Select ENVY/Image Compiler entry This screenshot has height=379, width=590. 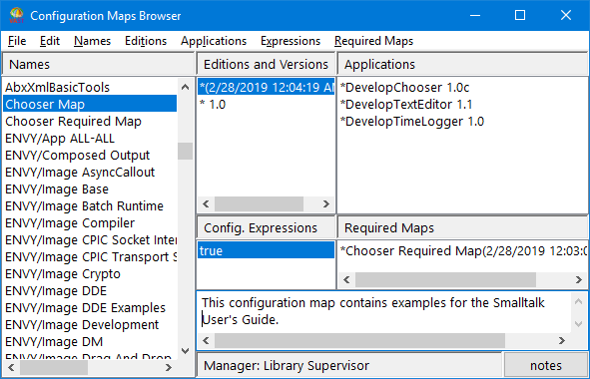[90, 222]
